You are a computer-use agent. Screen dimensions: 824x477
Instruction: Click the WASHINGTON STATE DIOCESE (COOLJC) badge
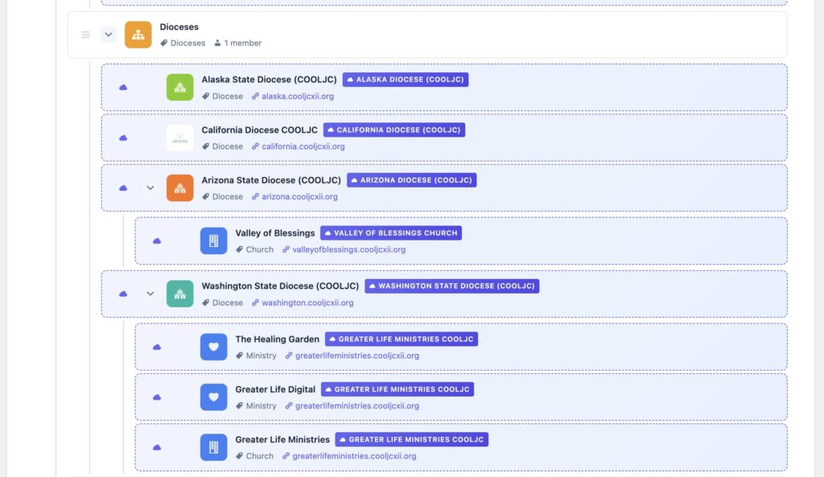click(x=451, y=286)
